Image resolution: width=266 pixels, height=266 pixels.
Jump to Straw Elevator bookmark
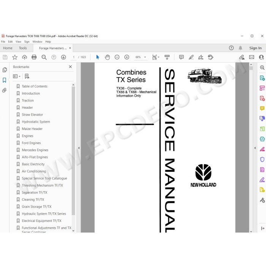click(x=32, y=115)
